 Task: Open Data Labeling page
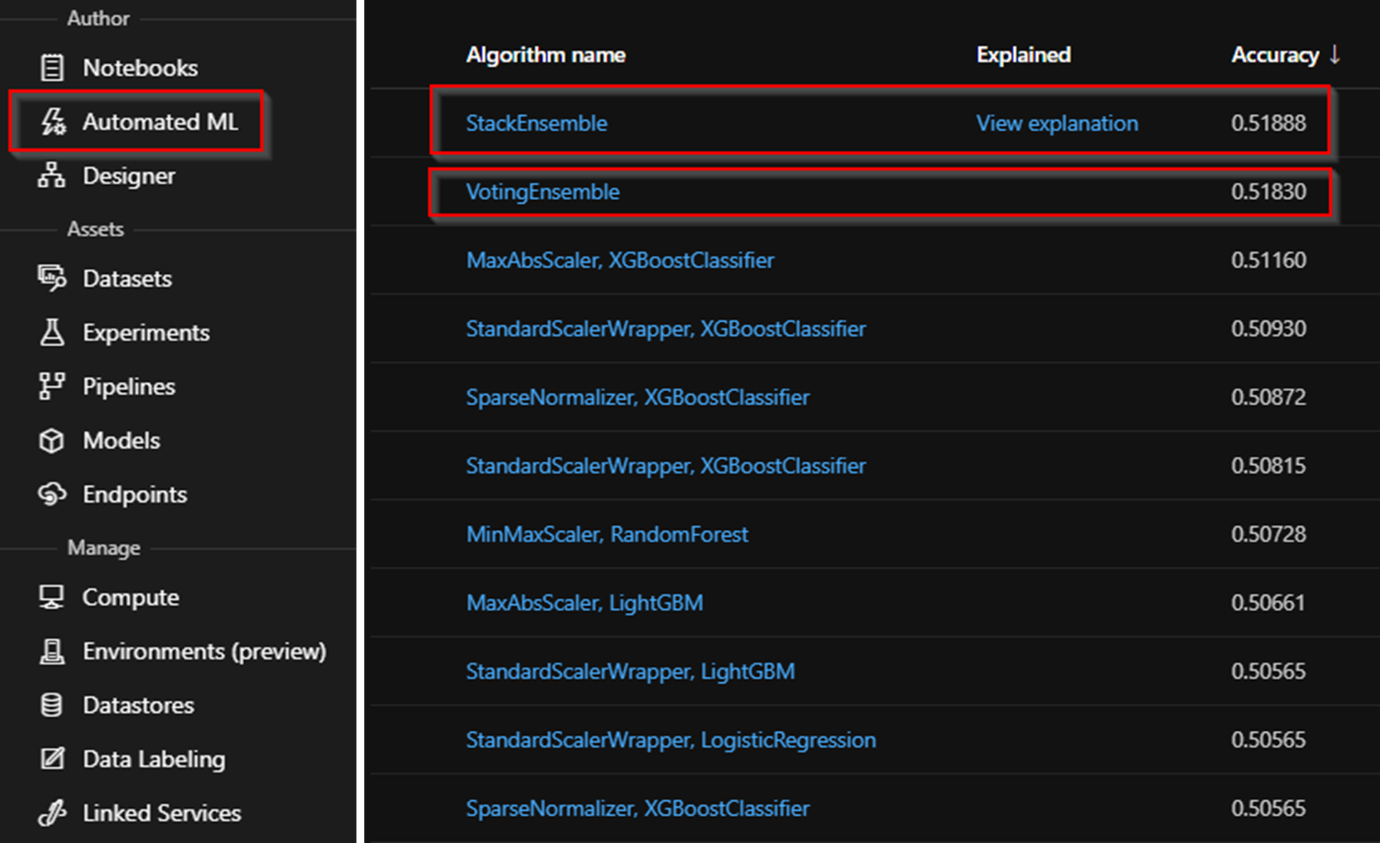[154, 759]
